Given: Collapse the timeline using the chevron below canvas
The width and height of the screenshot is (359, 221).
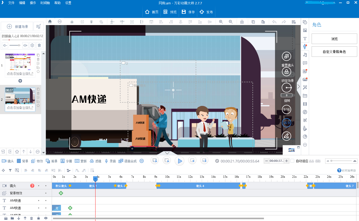Looking at the screenshot, I should coord(167,153).
